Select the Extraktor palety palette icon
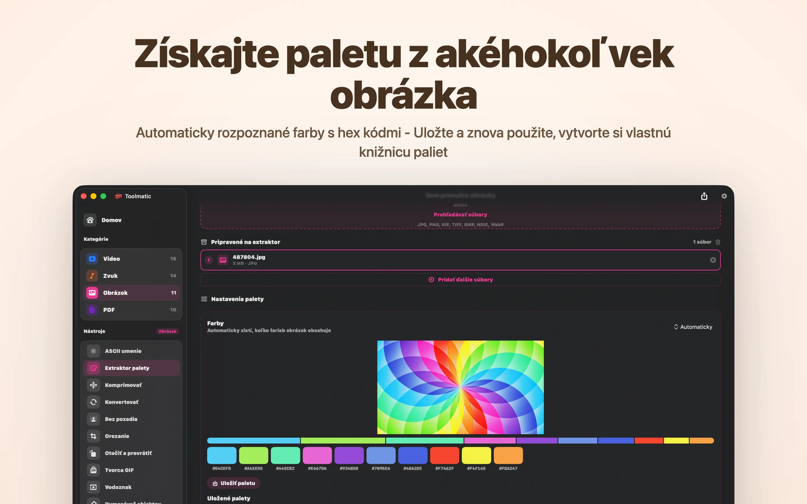 coord(93,368)
